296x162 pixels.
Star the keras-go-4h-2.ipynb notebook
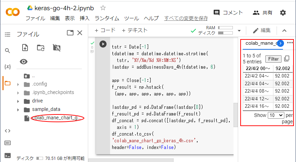tap(103, 8)
